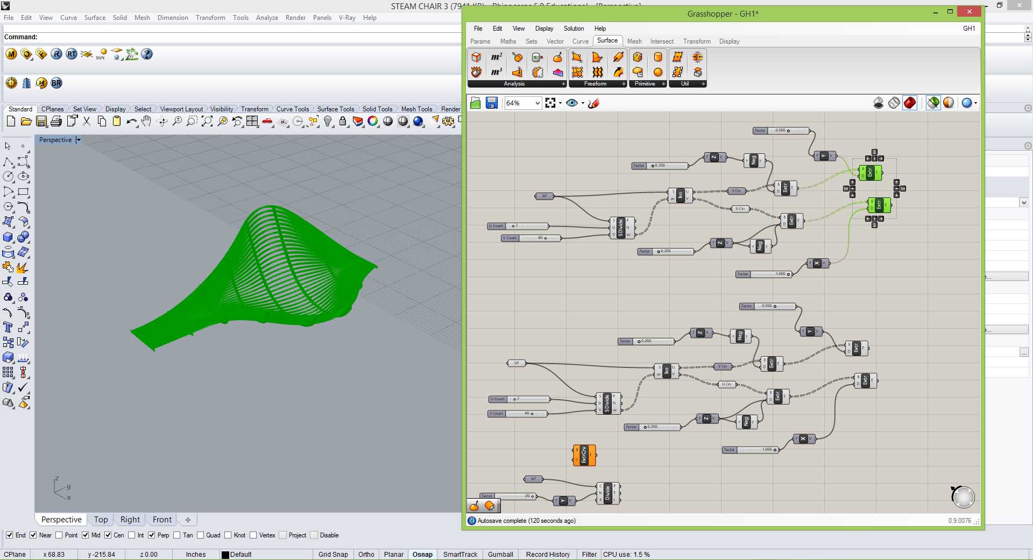The width and height of the screenshot is (1033, 560).
Task: Switch to the Mesh component tab
Action: tap(634, 41)
